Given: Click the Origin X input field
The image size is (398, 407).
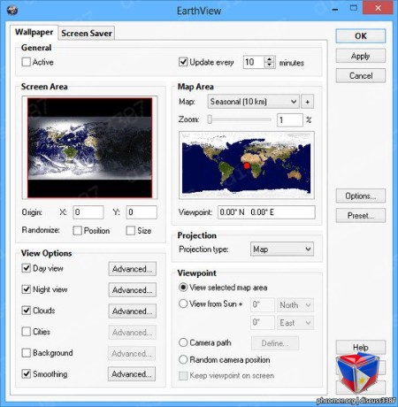Looking at the screenshot, I should (x=88, y=212).
